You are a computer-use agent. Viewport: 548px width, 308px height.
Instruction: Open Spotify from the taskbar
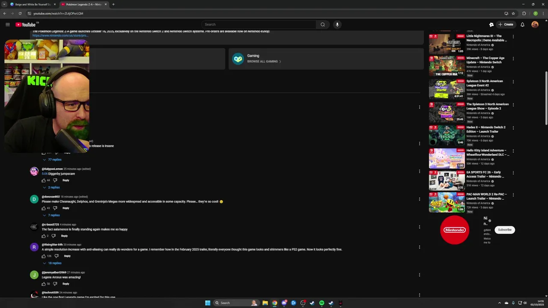click(x=322, y=303)
